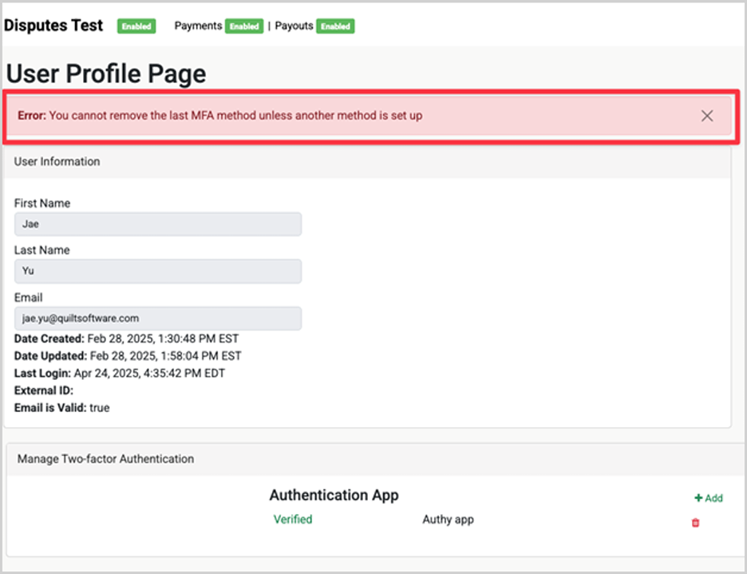The height and width of the screenshot is (574, 747).
Task: Focus the Email input field
Action: click(x=158, y=319)
